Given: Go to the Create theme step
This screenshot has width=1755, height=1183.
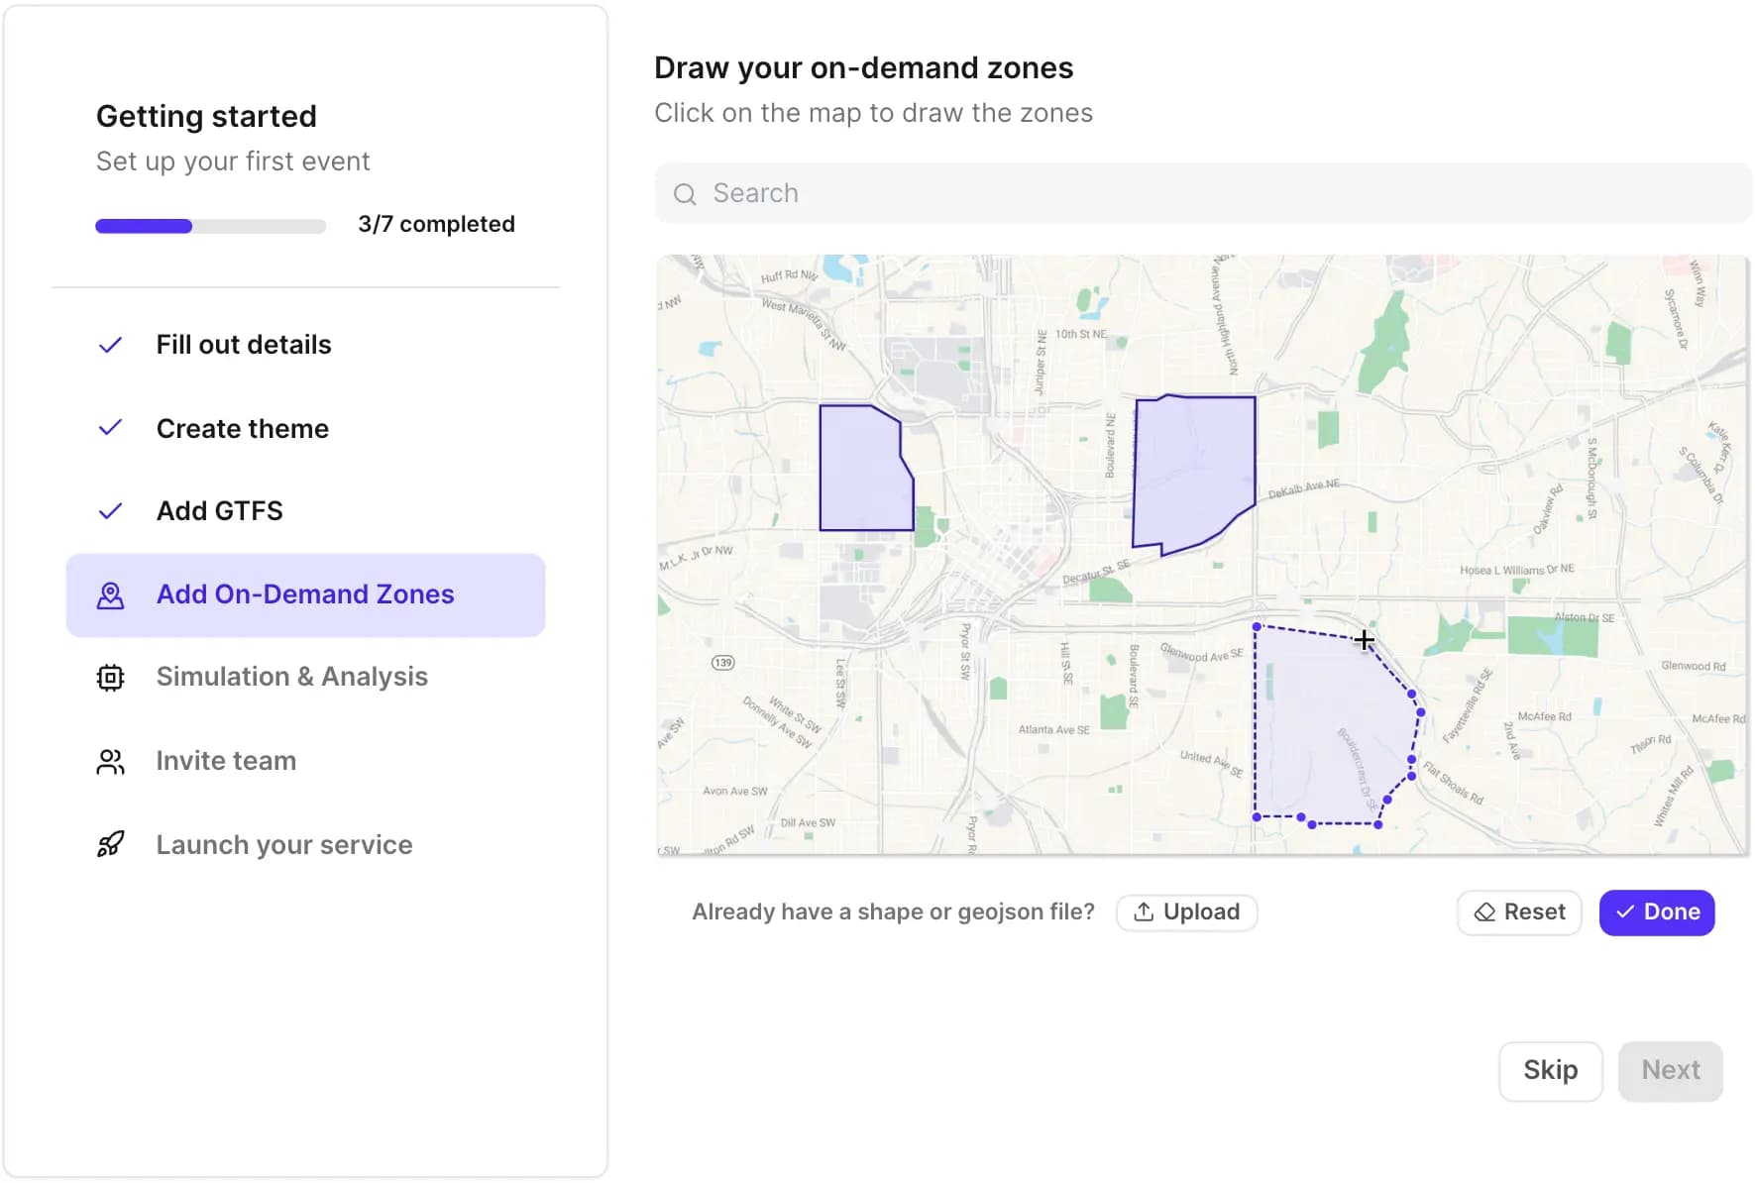Looking at the screenshot, I should click(243, 428).
